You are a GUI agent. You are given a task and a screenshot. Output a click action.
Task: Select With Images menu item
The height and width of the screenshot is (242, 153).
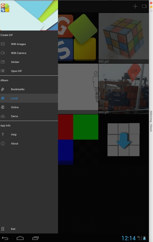(x=29, y=44)
